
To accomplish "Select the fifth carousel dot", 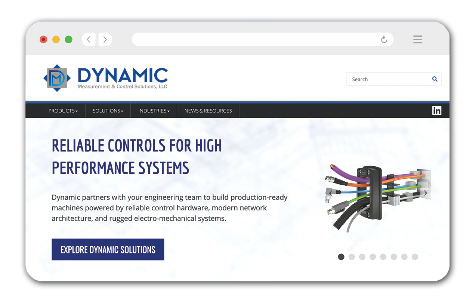I will coord(383,257).
